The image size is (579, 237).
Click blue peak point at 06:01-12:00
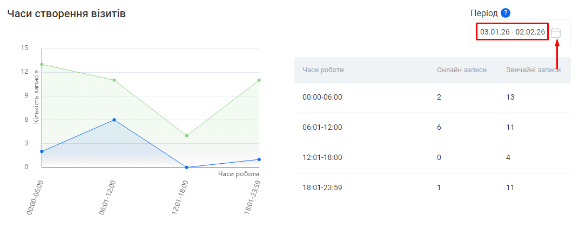point(114,120)
